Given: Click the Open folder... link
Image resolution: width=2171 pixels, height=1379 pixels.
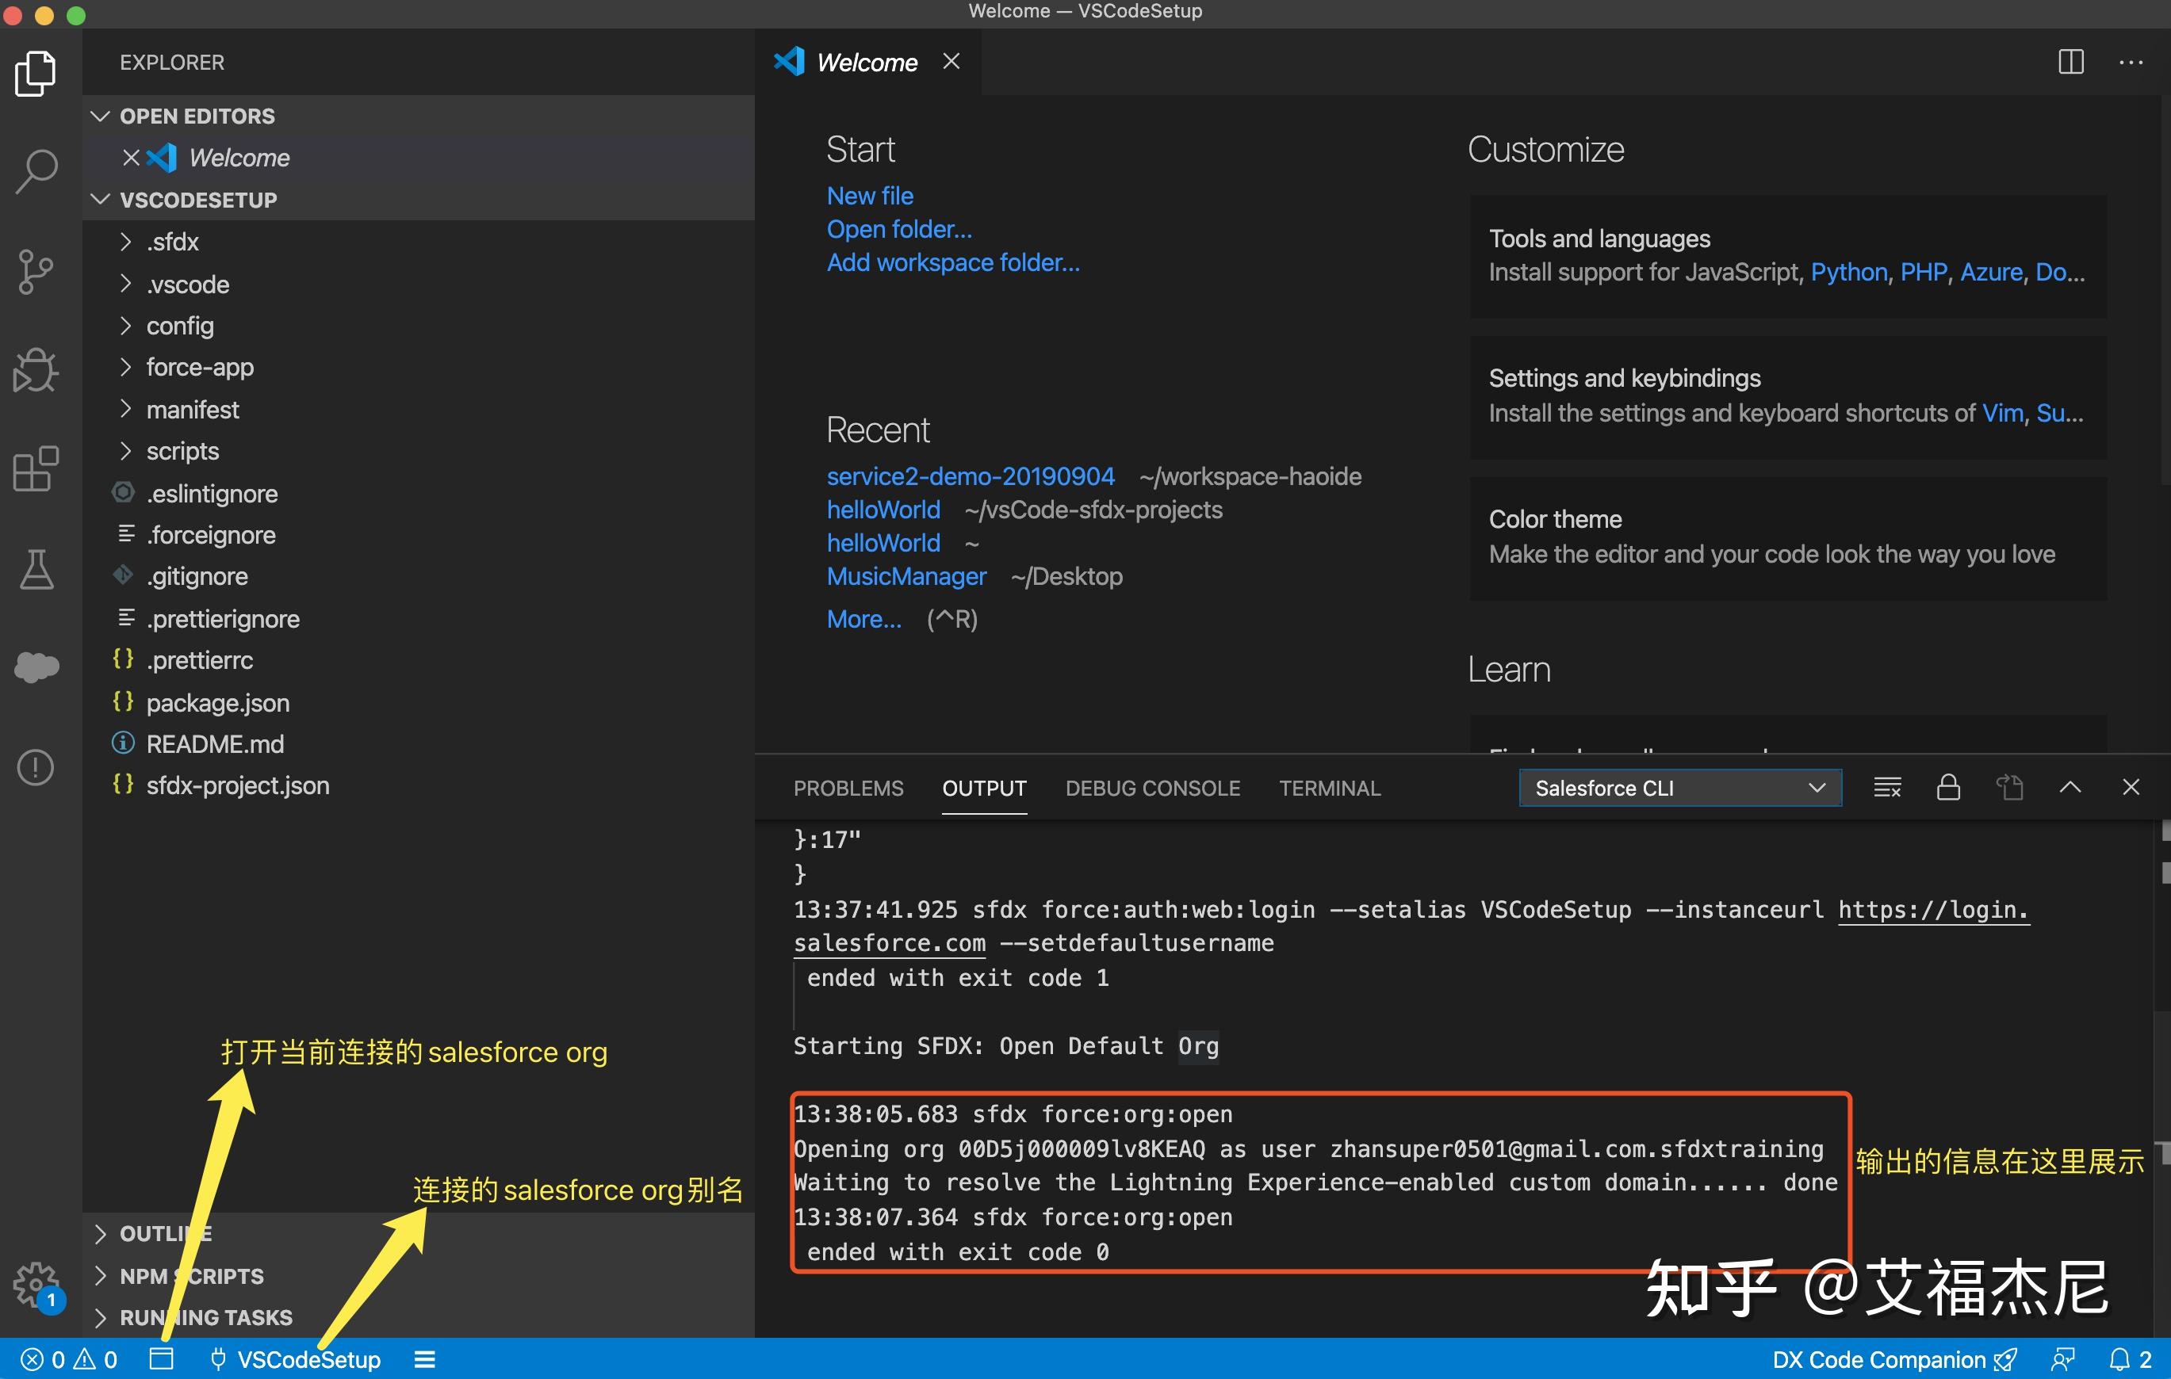Looking at the screenshot, I should click(899, 229).
